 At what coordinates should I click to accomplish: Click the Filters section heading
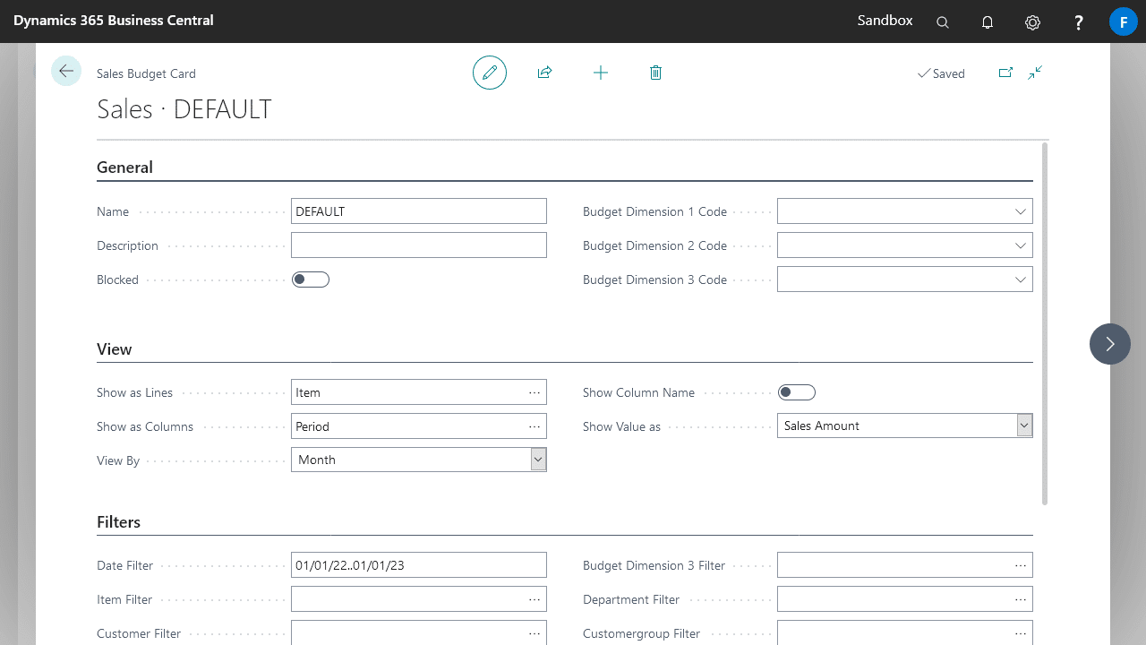[x=118, y=522]
